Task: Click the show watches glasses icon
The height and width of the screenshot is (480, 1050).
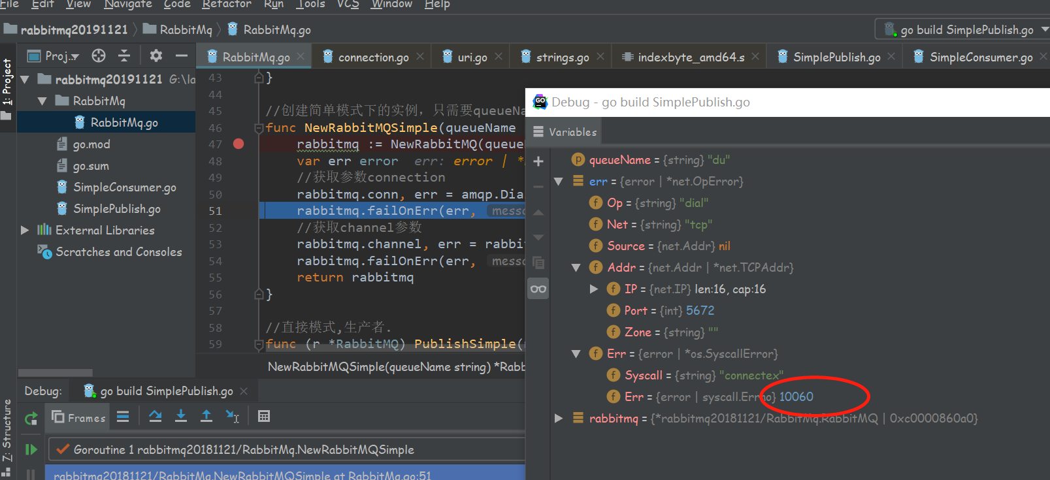Action: [x=538, y=289]
